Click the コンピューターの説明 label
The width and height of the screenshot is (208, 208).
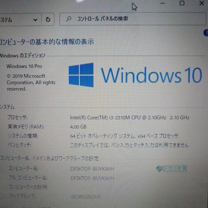pyautogui.click(x=28, y=187)
